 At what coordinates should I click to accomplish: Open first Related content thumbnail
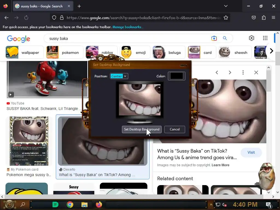(x=183, y=190)
